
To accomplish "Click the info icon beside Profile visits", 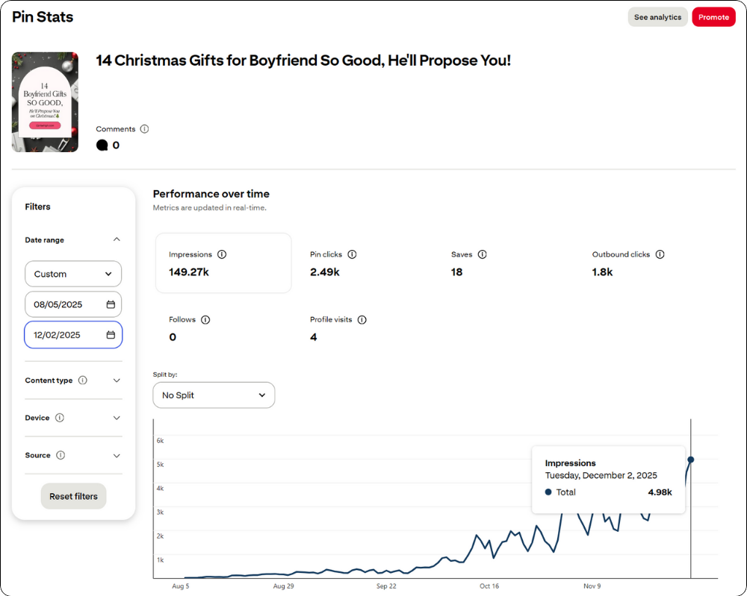I will pyautogui.click(x=362, y=320).
